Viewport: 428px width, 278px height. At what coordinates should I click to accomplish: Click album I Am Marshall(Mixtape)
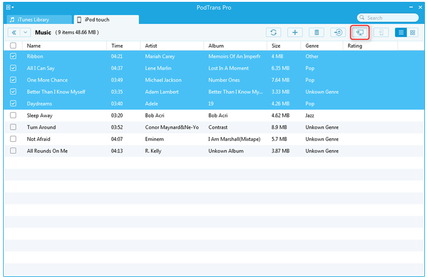tap(235, 139)
